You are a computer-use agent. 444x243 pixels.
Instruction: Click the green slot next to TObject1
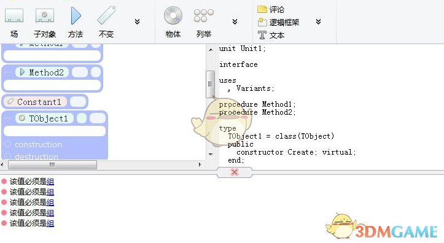[82, 118]
